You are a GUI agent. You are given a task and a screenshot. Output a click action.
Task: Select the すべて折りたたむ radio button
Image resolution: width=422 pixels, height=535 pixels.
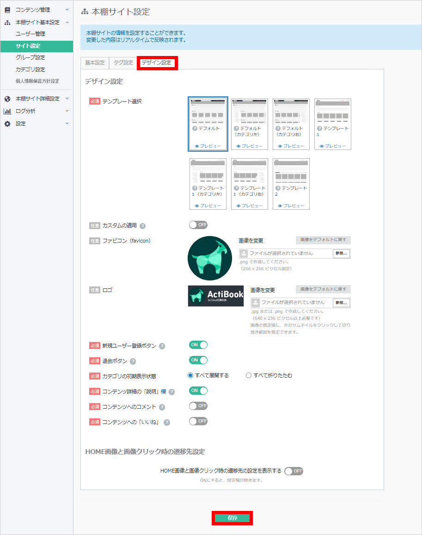pyautogui.click(x=248, y=375)
